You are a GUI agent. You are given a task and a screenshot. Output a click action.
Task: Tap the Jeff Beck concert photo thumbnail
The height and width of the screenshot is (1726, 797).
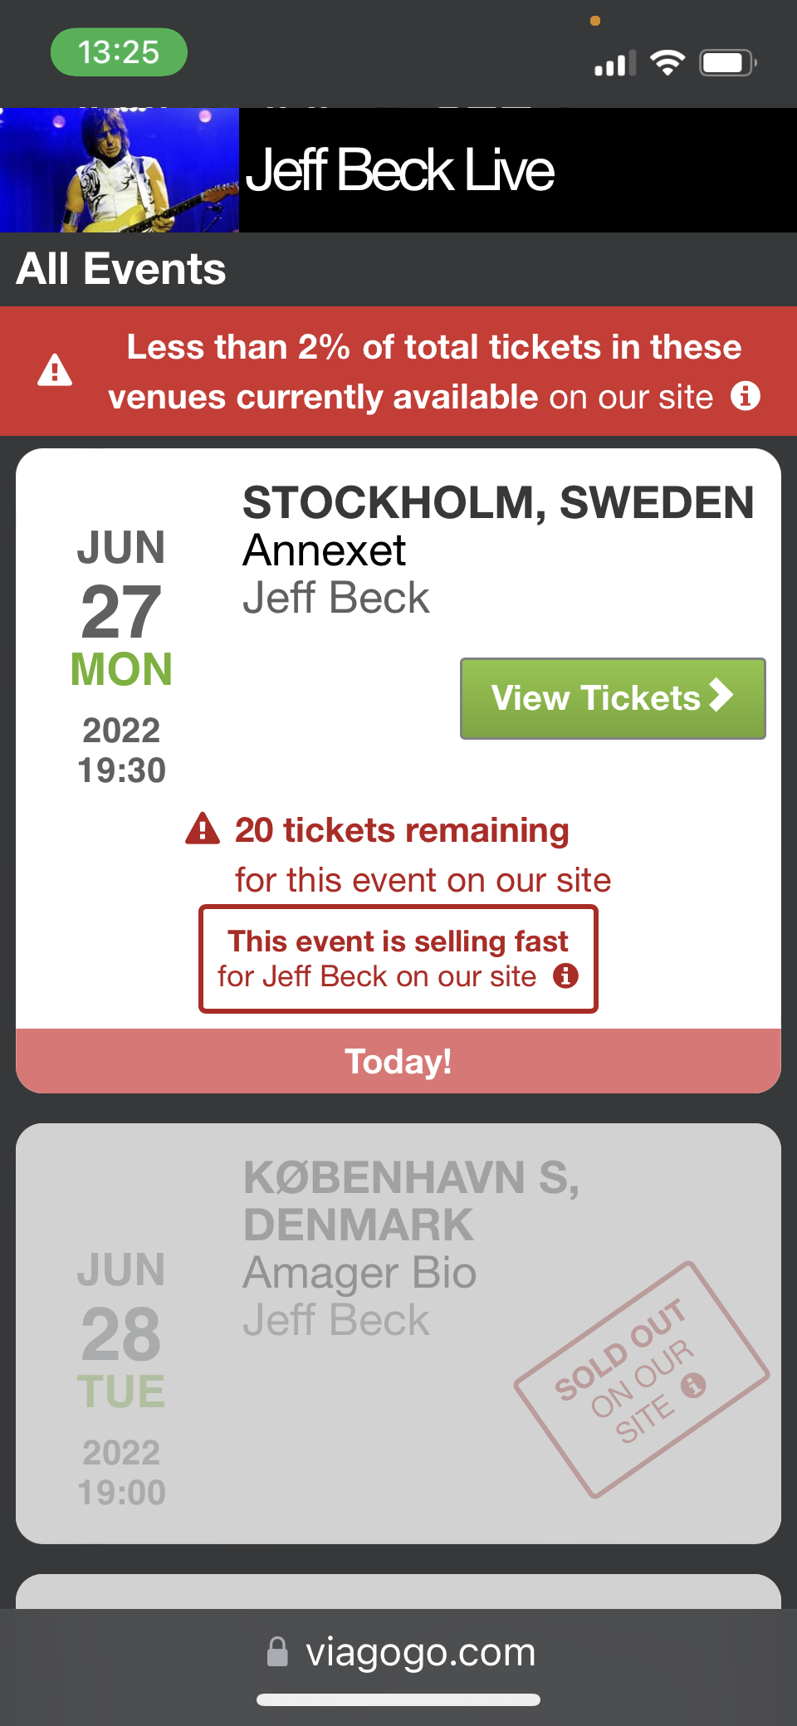coord(120,170)
